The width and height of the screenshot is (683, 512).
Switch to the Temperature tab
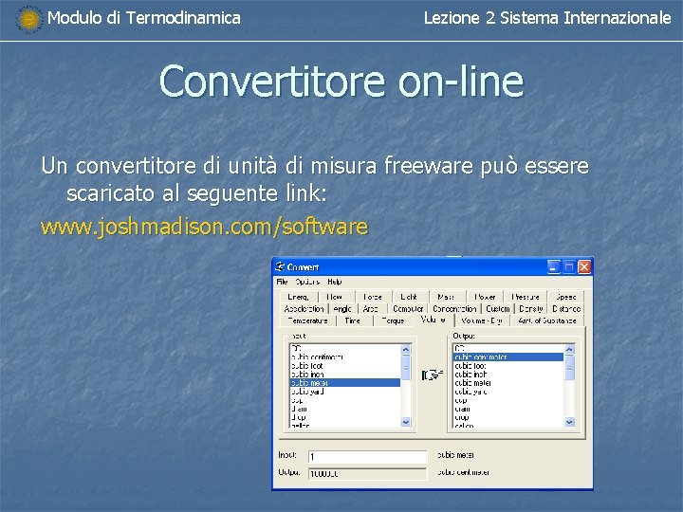[308, 320]
